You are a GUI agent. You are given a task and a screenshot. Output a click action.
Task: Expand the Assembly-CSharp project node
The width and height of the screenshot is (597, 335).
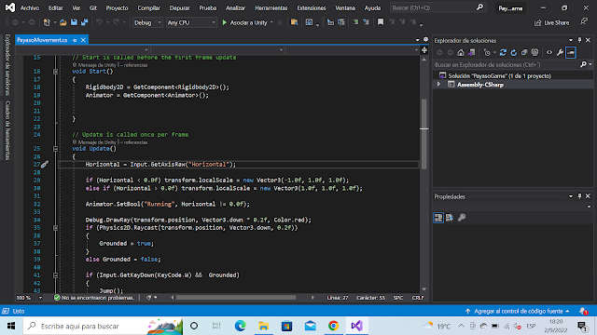[x=438, y=85]
